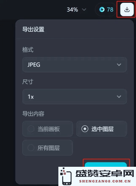Screen dimensions: 136x186
Task: Click the chevron beside 34% zoom
Action: pyautogui.click(x=84, y=10)
